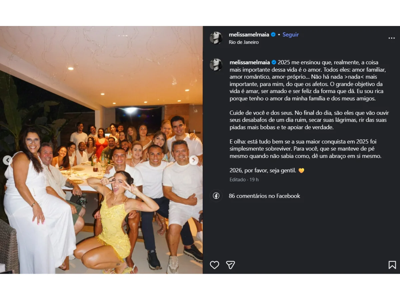Click the Facebook logo icon beside comments
The width and height of the screenshot is (400, 300).
point(216,196)
